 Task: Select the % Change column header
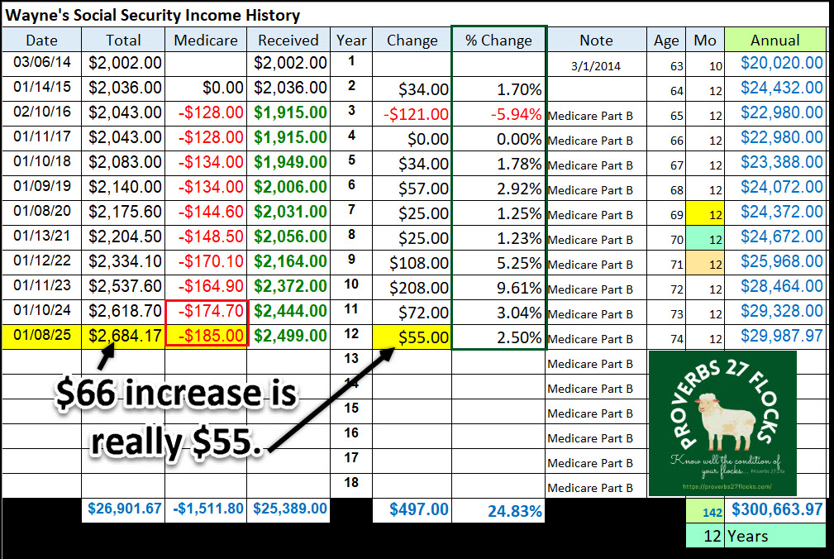tap(498, 40)
